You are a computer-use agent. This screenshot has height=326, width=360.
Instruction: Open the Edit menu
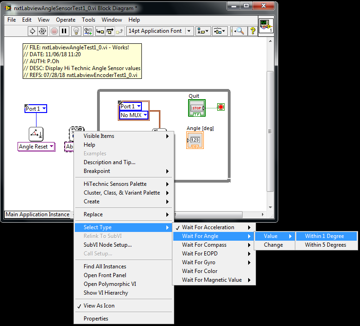[27, 20]
